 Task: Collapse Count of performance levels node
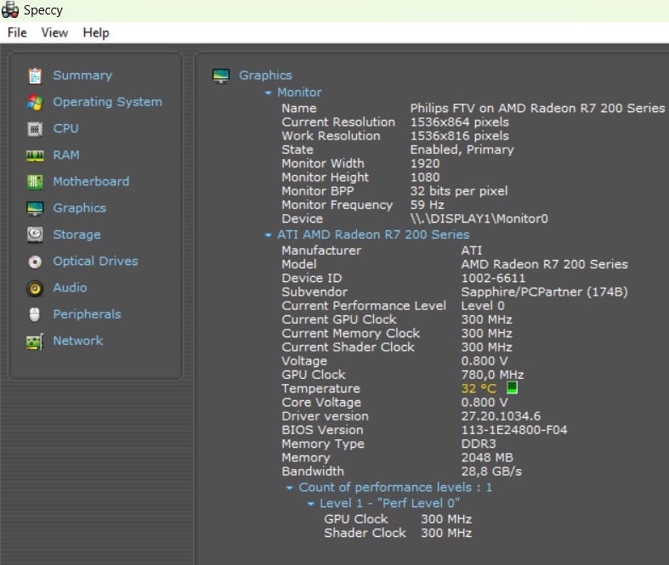point(290,488)
